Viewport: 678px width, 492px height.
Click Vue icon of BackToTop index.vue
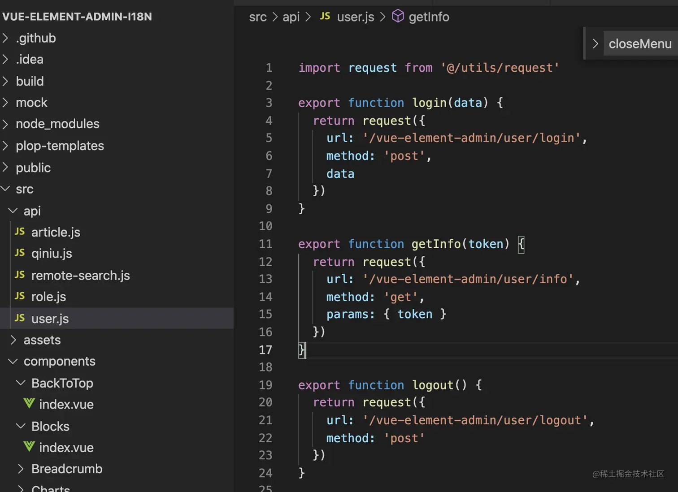tap(29, 403)
